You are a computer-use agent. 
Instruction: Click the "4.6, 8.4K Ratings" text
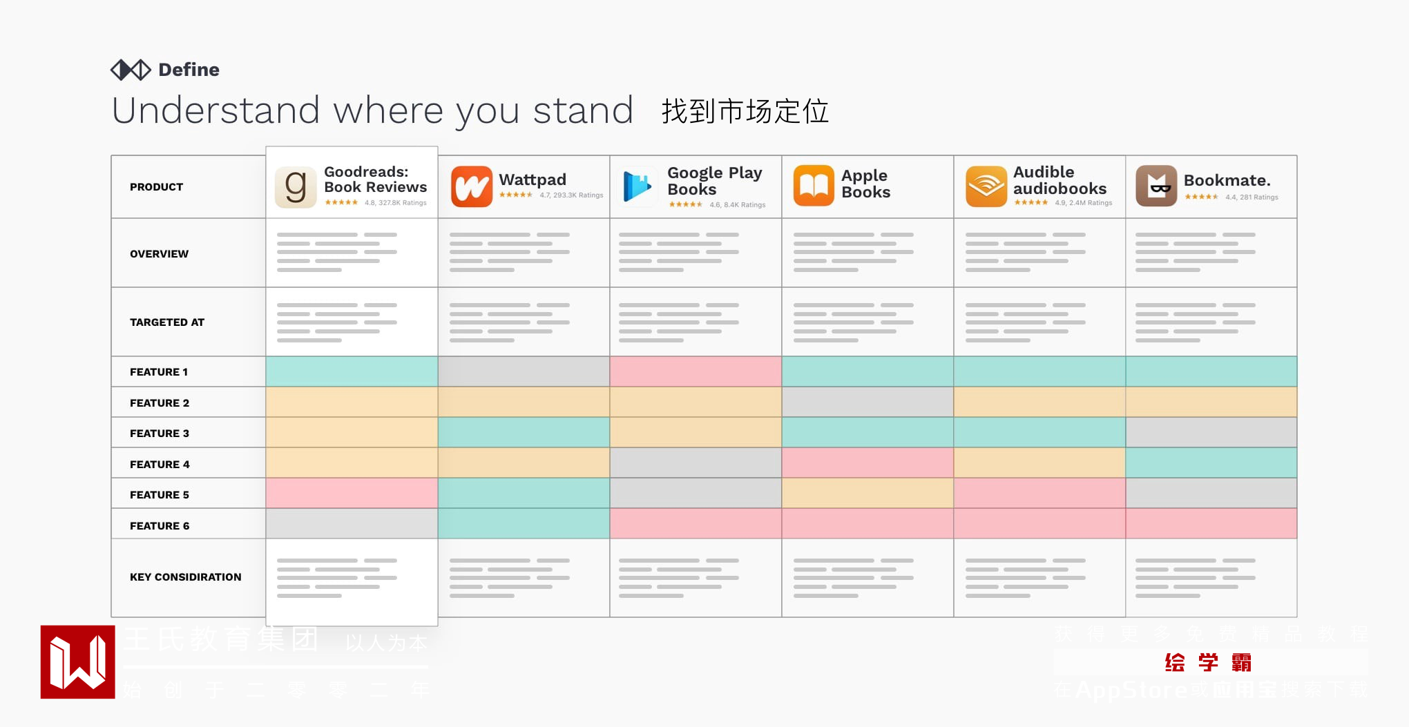[x=738, y=205]
